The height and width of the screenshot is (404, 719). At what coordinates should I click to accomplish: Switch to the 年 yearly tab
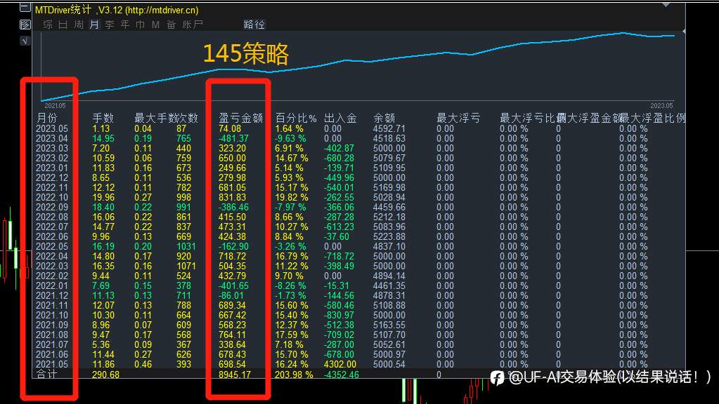(125, 25)
